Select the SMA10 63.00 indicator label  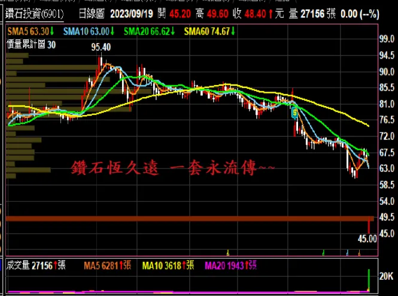coord(89,32)
